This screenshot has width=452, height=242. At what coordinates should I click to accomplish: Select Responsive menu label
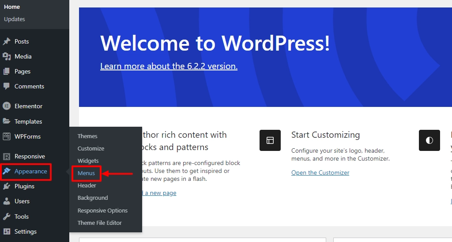tap(30, 156)
